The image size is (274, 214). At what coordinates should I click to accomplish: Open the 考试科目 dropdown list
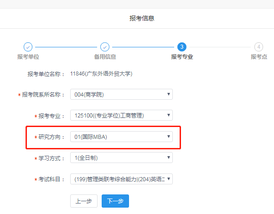(x=121, y=179)
